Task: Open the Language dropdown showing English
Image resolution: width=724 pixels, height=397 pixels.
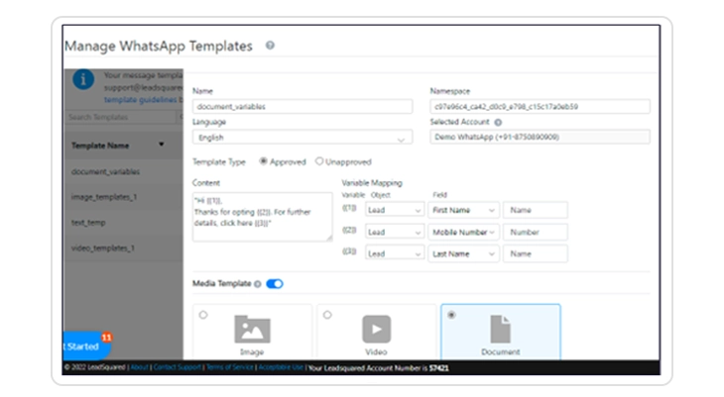Action: tap(302, 138)
